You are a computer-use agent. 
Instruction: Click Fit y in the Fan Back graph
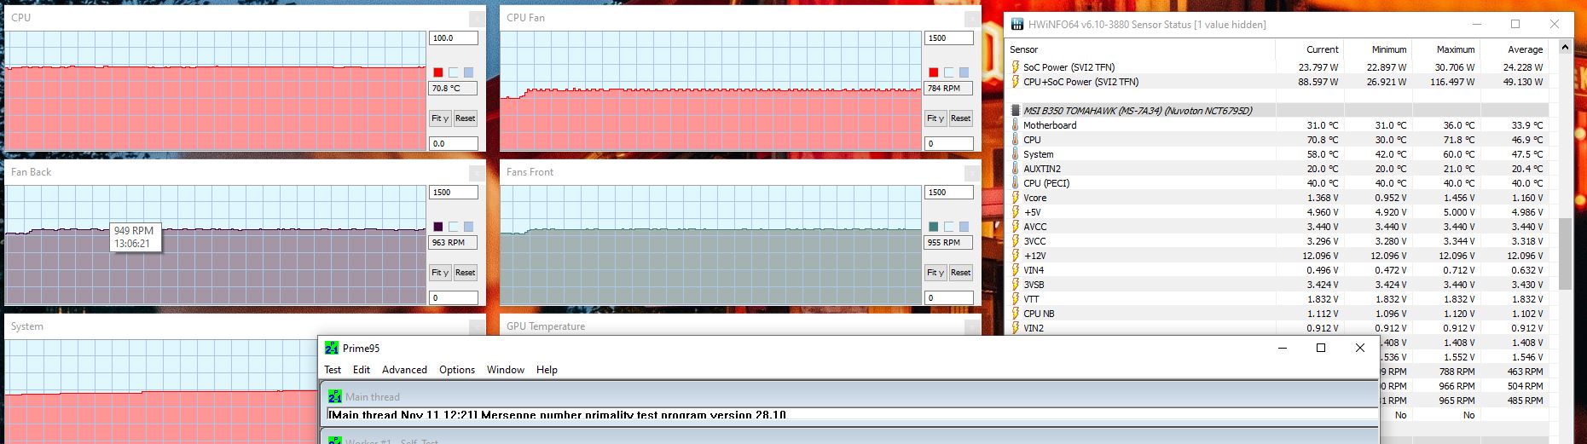pos(440,273)
